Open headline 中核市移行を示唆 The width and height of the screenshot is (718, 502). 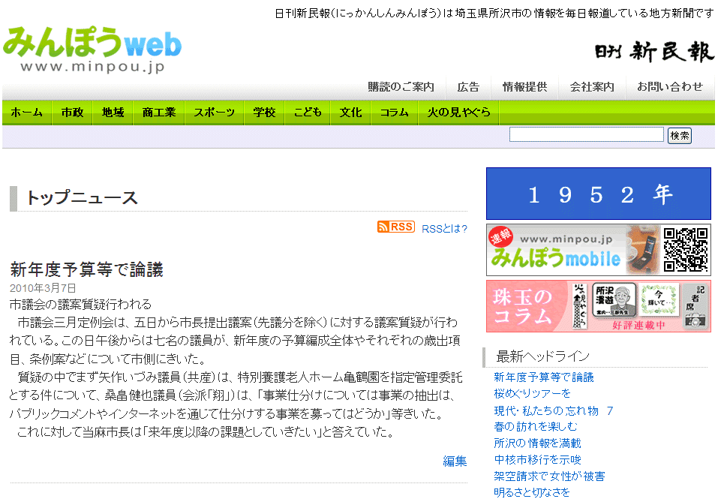(538, 460)
